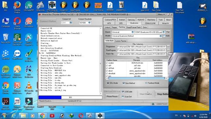Viewport: 211px width, 119px height.
Task: Open the New Text Document file
Action: pyautogui.click(x=179, y=7)
